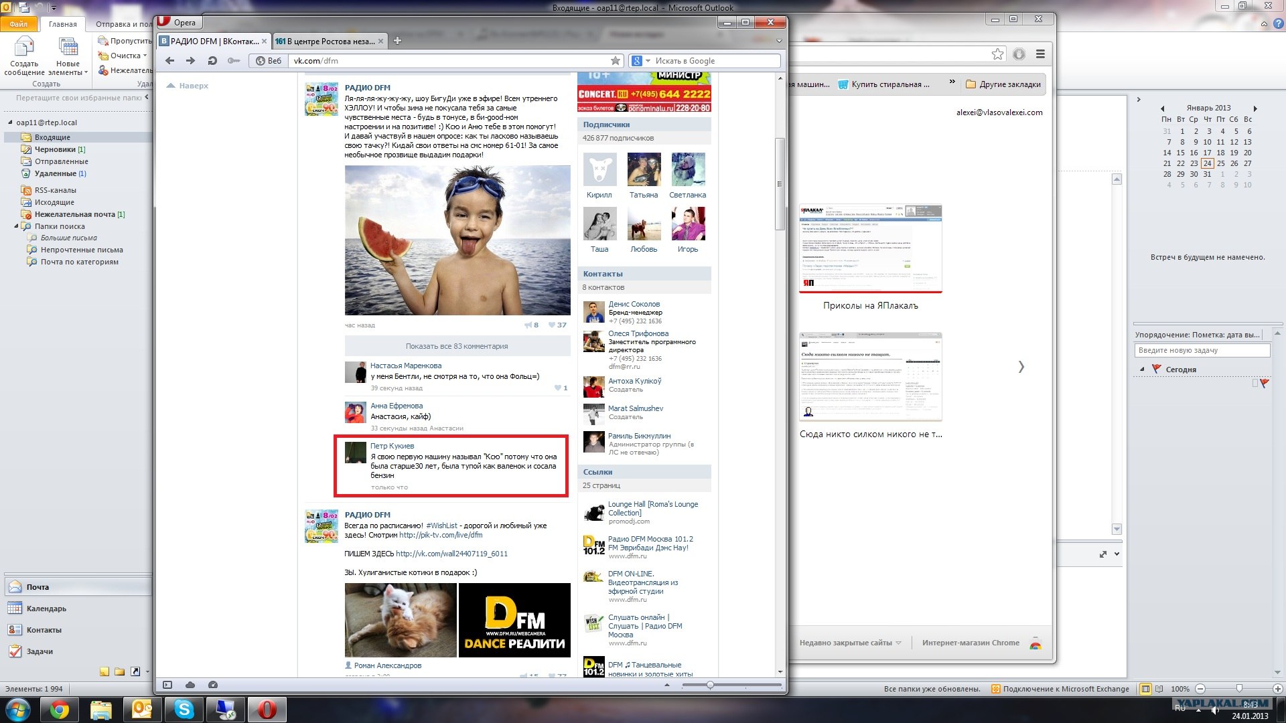This screenshot has width=1286, height=723.
Task: Open Интернет-магазин Chrome link
Action: [971, 643]
